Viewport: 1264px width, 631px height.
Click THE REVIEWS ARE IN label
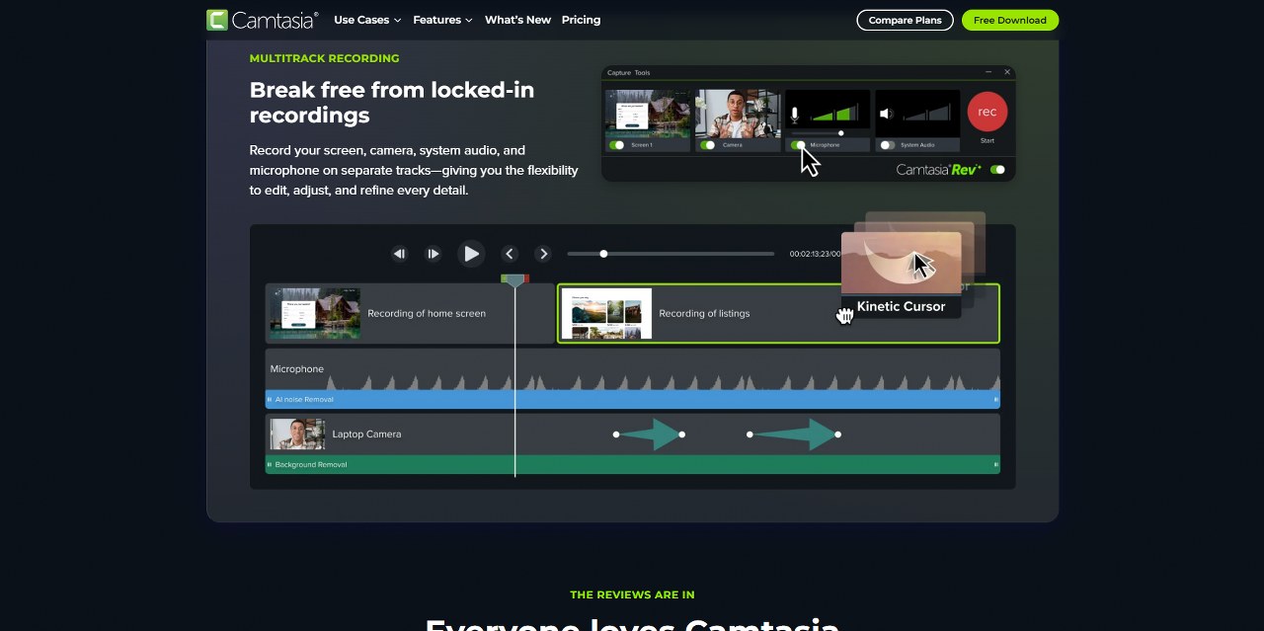(632, 594)
